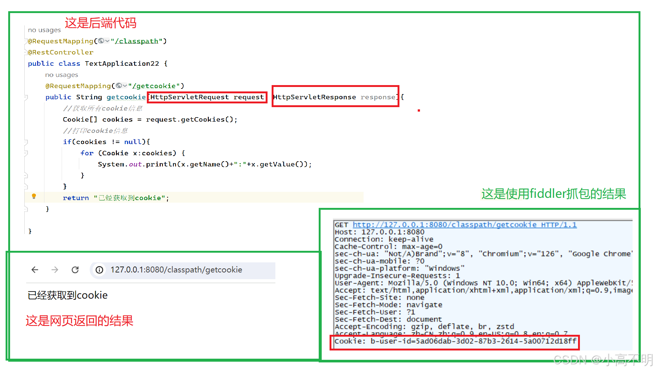The height and width of the screenshot is (371, 655).
Task: Click the Cache-Control: max-age=0 header
Action: 388,247
